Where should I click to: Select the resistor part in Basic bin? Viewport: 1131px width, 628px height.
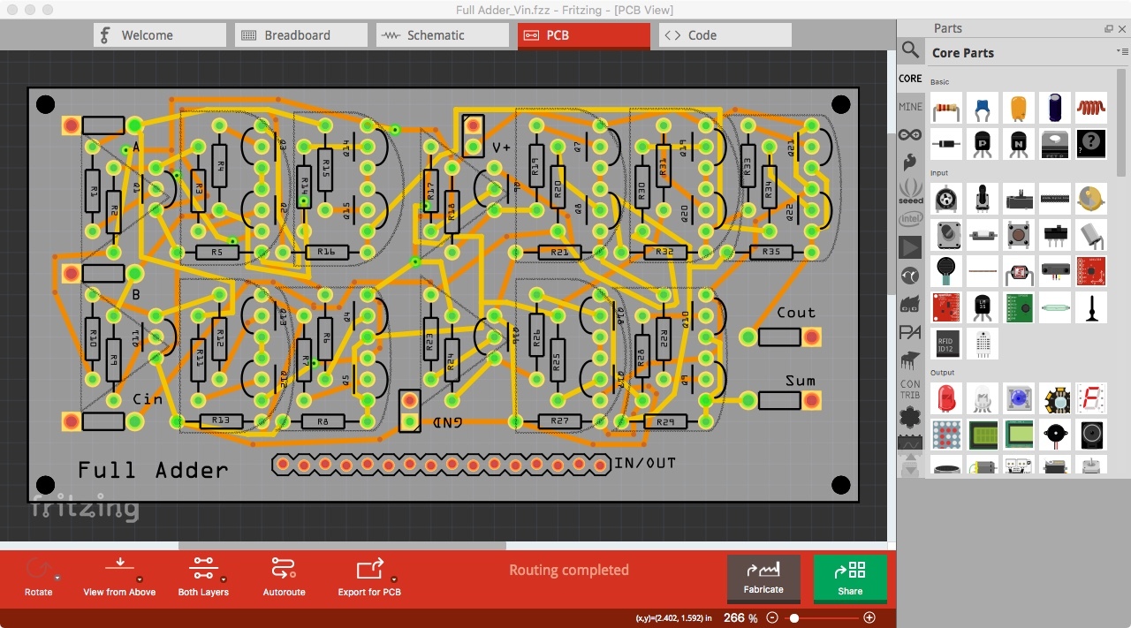(945, 107)
